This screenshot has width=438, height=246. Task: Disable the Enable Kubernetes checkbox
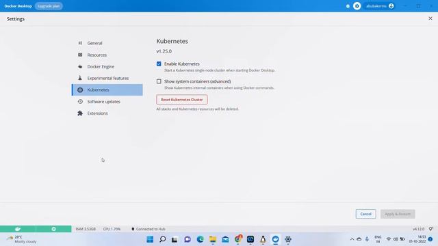point(159,64)
